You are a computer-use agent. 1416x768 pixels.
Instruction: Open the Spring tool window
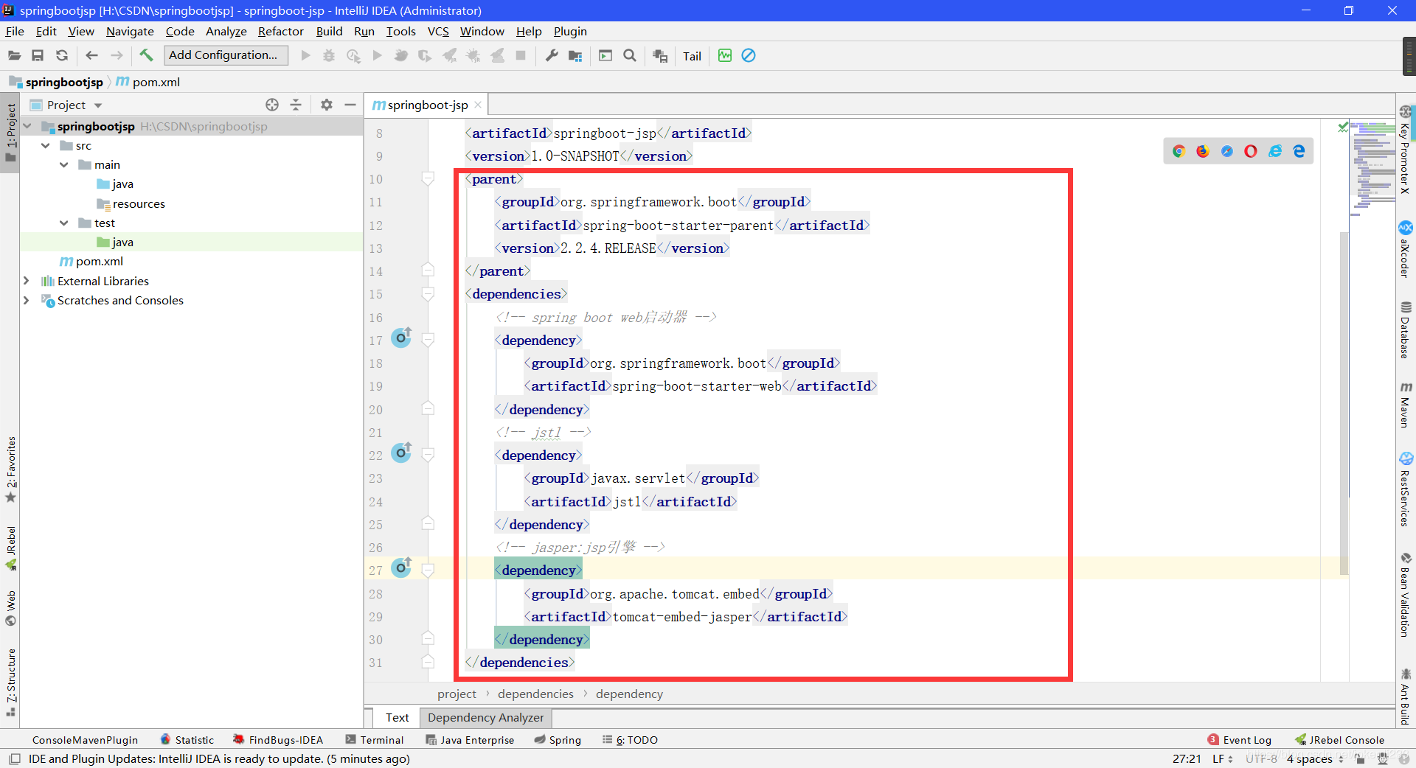point(558,740)
